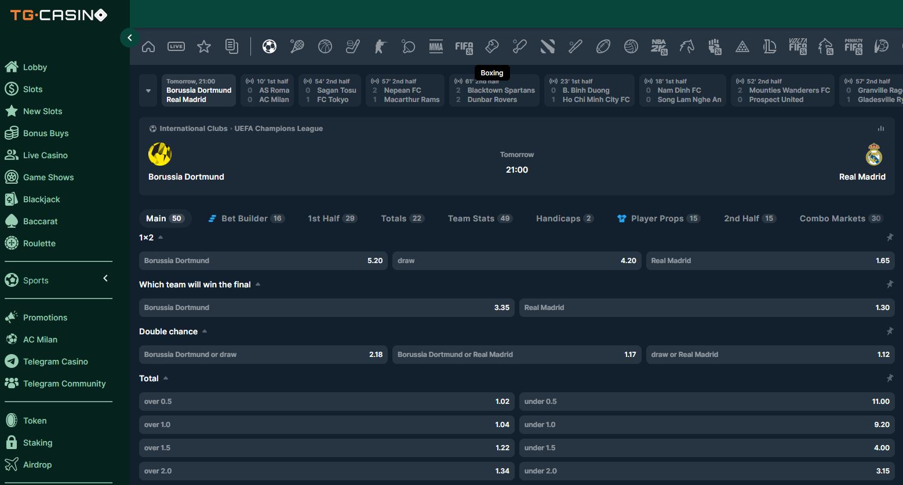Open the Bet Builder tab
The height and width of the screenshot is (485, 903).
pyautogui.click(x=246, y=218)
